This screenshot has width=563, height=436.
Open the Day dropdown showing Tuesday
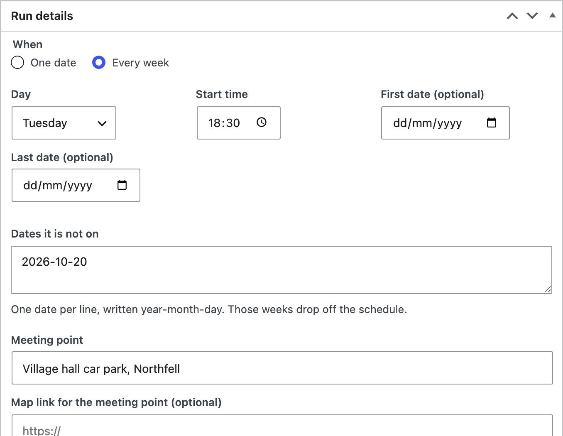(64, 123)
